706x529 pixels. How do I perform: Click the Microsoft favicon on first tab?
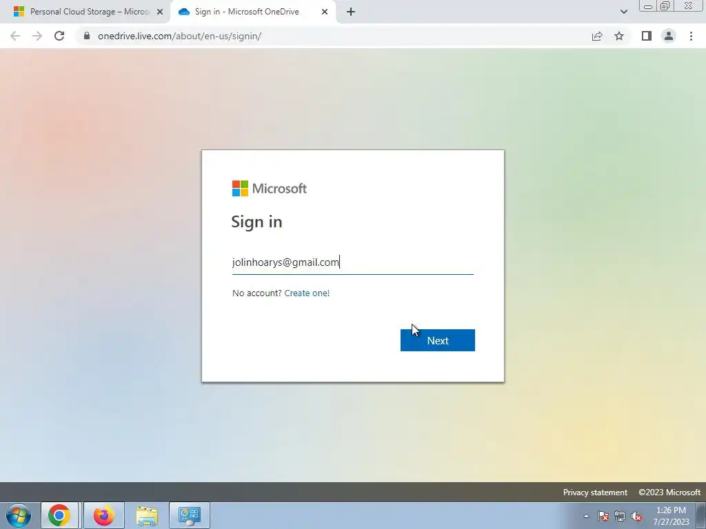(x=19, y=12)
